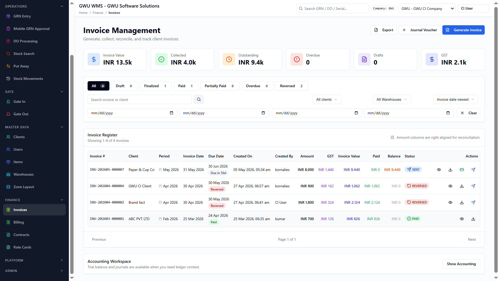The image size is (499, 281).
Task: Select the Finalized tab
Action: [156, 86]
